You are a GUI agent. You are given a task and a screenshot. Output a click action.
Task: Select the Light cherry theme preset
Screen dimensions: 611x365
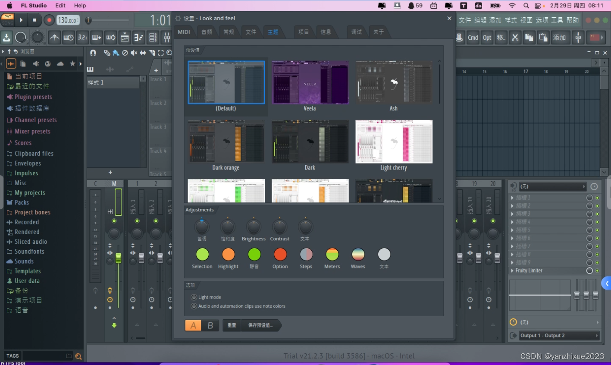pos(394,145)
